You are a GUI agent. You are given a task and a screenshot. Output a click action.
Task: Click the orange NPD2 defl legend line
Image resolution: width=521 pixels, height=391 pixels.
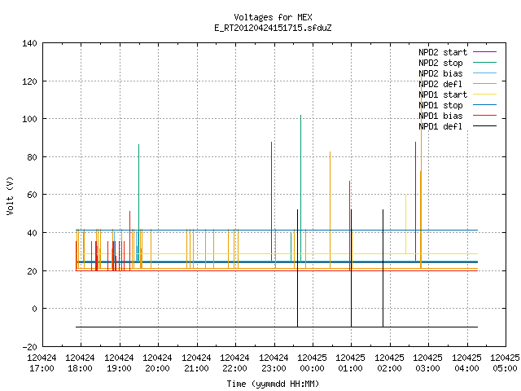pyautogui.click(x=484, y=83)
